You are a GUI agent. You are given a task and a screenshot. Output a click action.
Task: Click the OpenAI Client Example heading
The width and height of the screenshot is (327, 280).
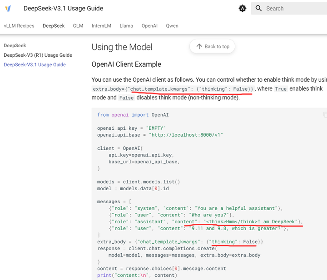pyautogui.click(x=126, y=64)
